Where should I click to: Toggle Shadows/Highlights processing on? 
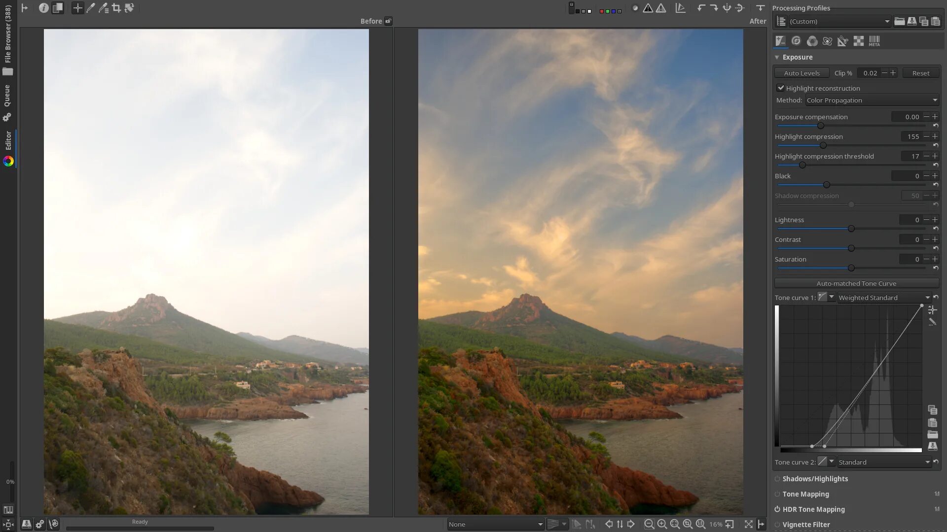tap(777, 479)
